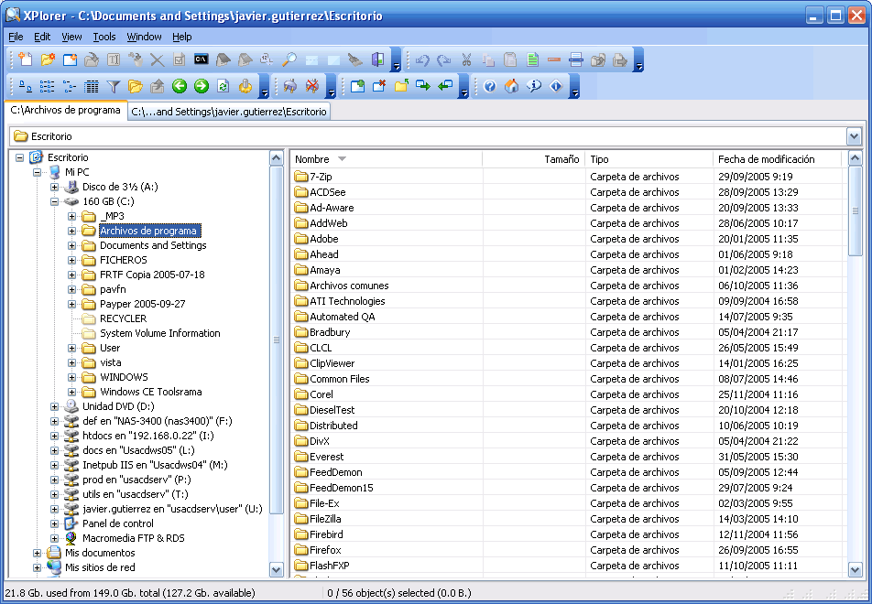Image resolution: width=872 pixels, height=604 pixels.
Task: Open the Help menu
Action: (x=182, y=37)
